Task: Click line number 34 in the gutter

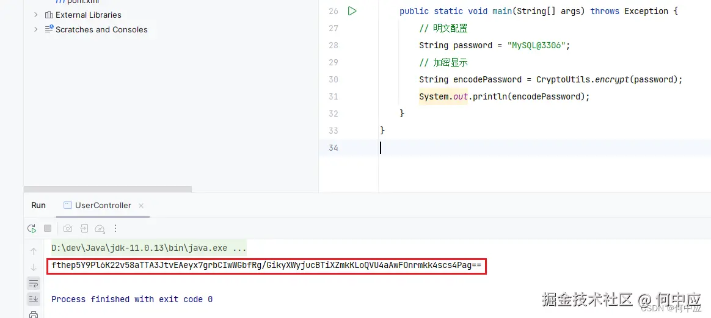Action: coord(334,148)
